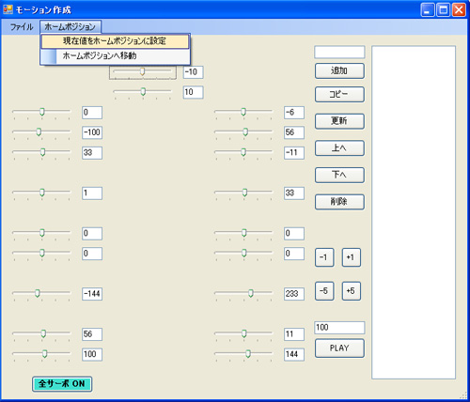
Task: Decrement value with the -1 button
Action: click(324, 257)
